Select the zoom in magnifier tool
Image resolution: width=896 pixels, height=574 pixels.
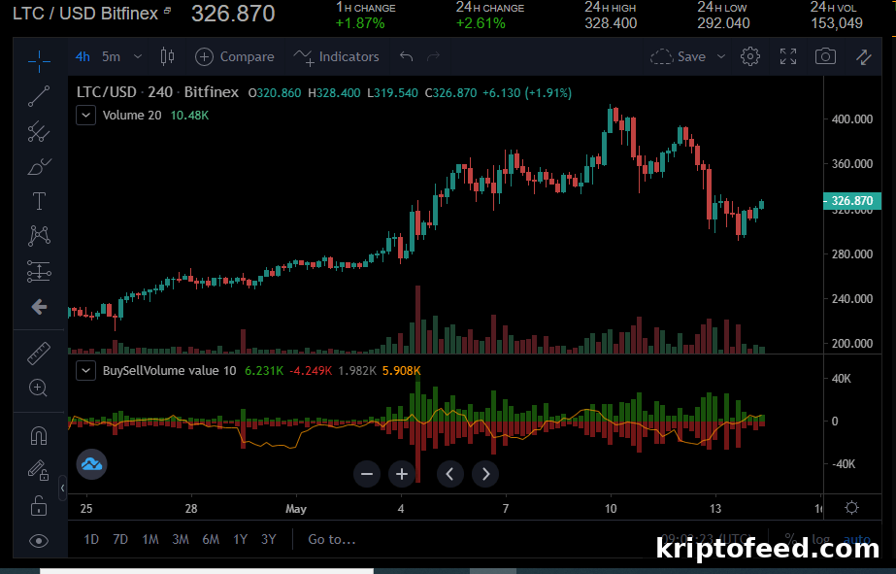[39, 388]
